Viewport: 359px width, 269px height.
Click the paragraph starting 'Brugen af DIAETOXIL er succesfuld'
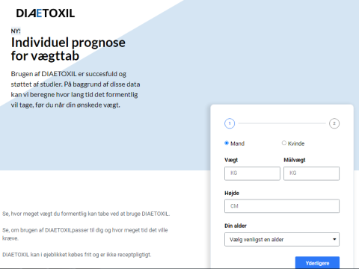click(x=76, y=90)
